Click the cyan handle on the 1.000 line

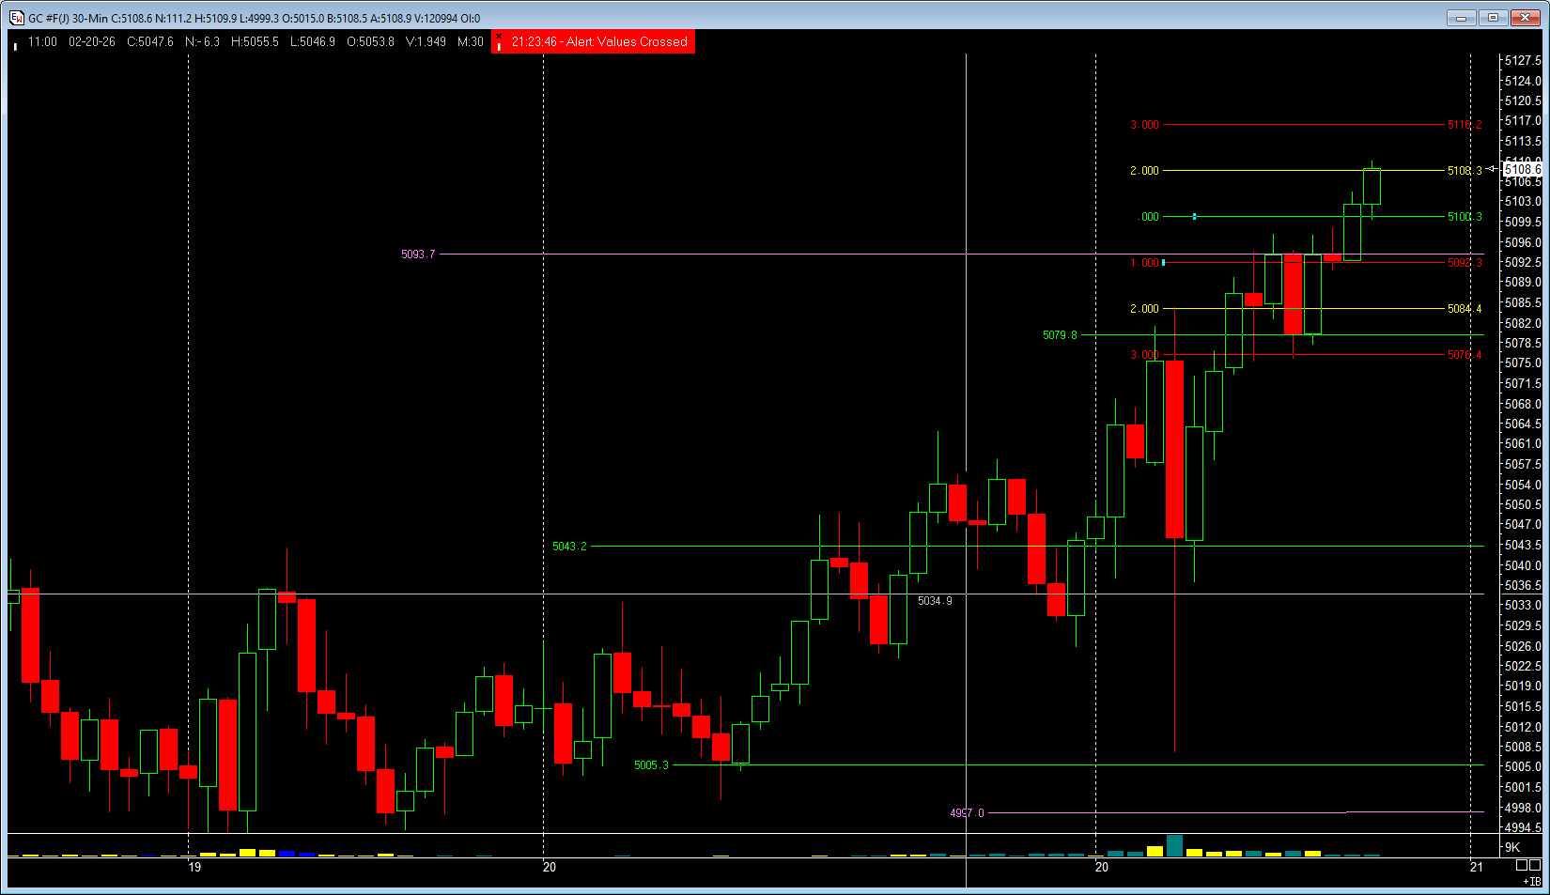[1164, 263]
